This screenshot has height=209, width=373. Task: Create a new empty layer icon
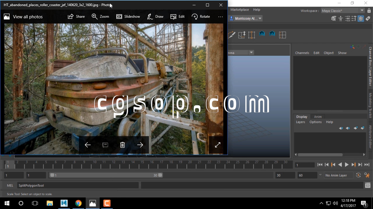[x=356, y=128]
